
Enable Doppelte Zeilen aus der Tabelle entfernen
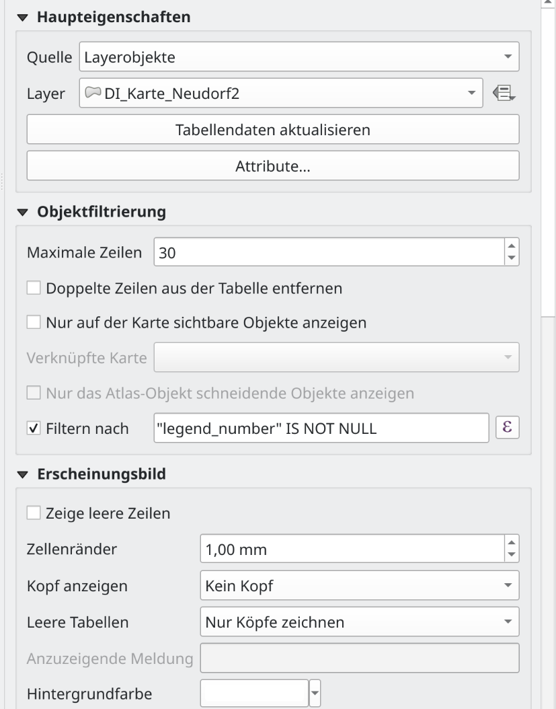pos(33,288)
